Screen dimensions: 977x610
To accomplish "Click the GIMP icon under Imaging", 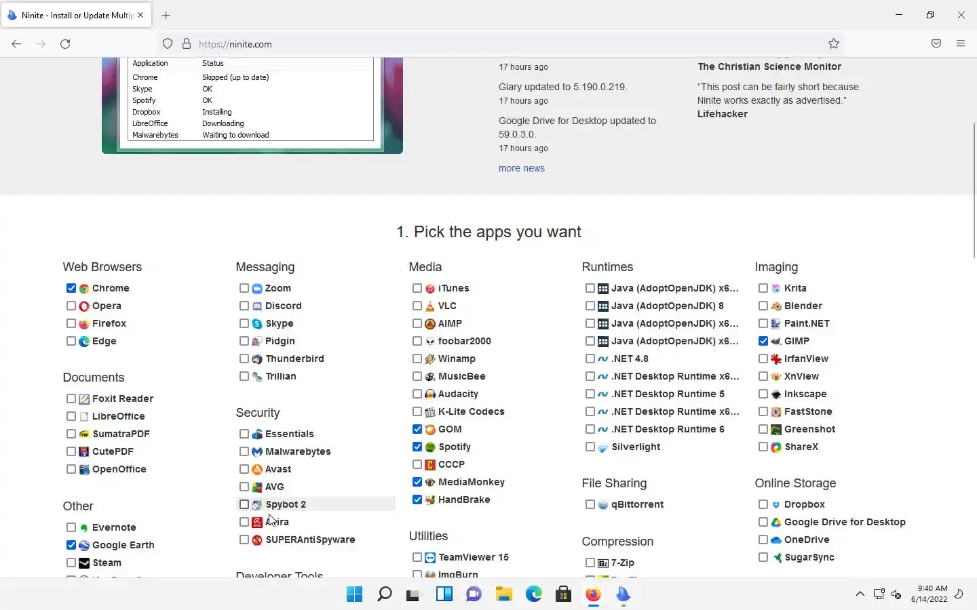I will [x=776, y=341].
